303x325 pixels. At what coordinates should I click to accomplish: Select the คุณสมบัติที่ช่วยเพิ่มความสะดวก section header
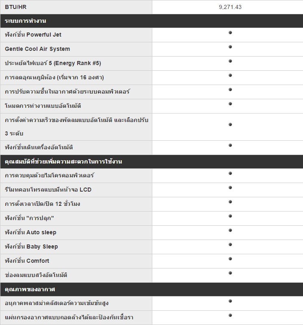click(151, 161)
